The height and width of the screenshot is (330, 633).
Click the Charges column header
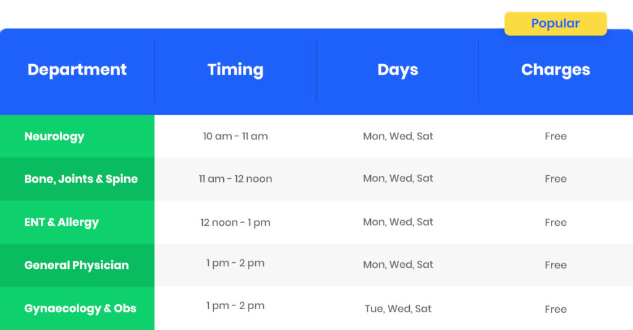click(x=556, y=70)
